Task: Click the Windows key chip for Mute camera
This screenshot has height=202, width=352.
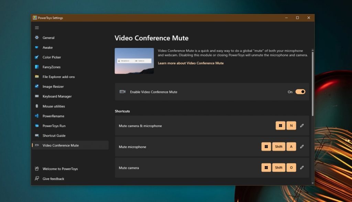Action: 266,167
